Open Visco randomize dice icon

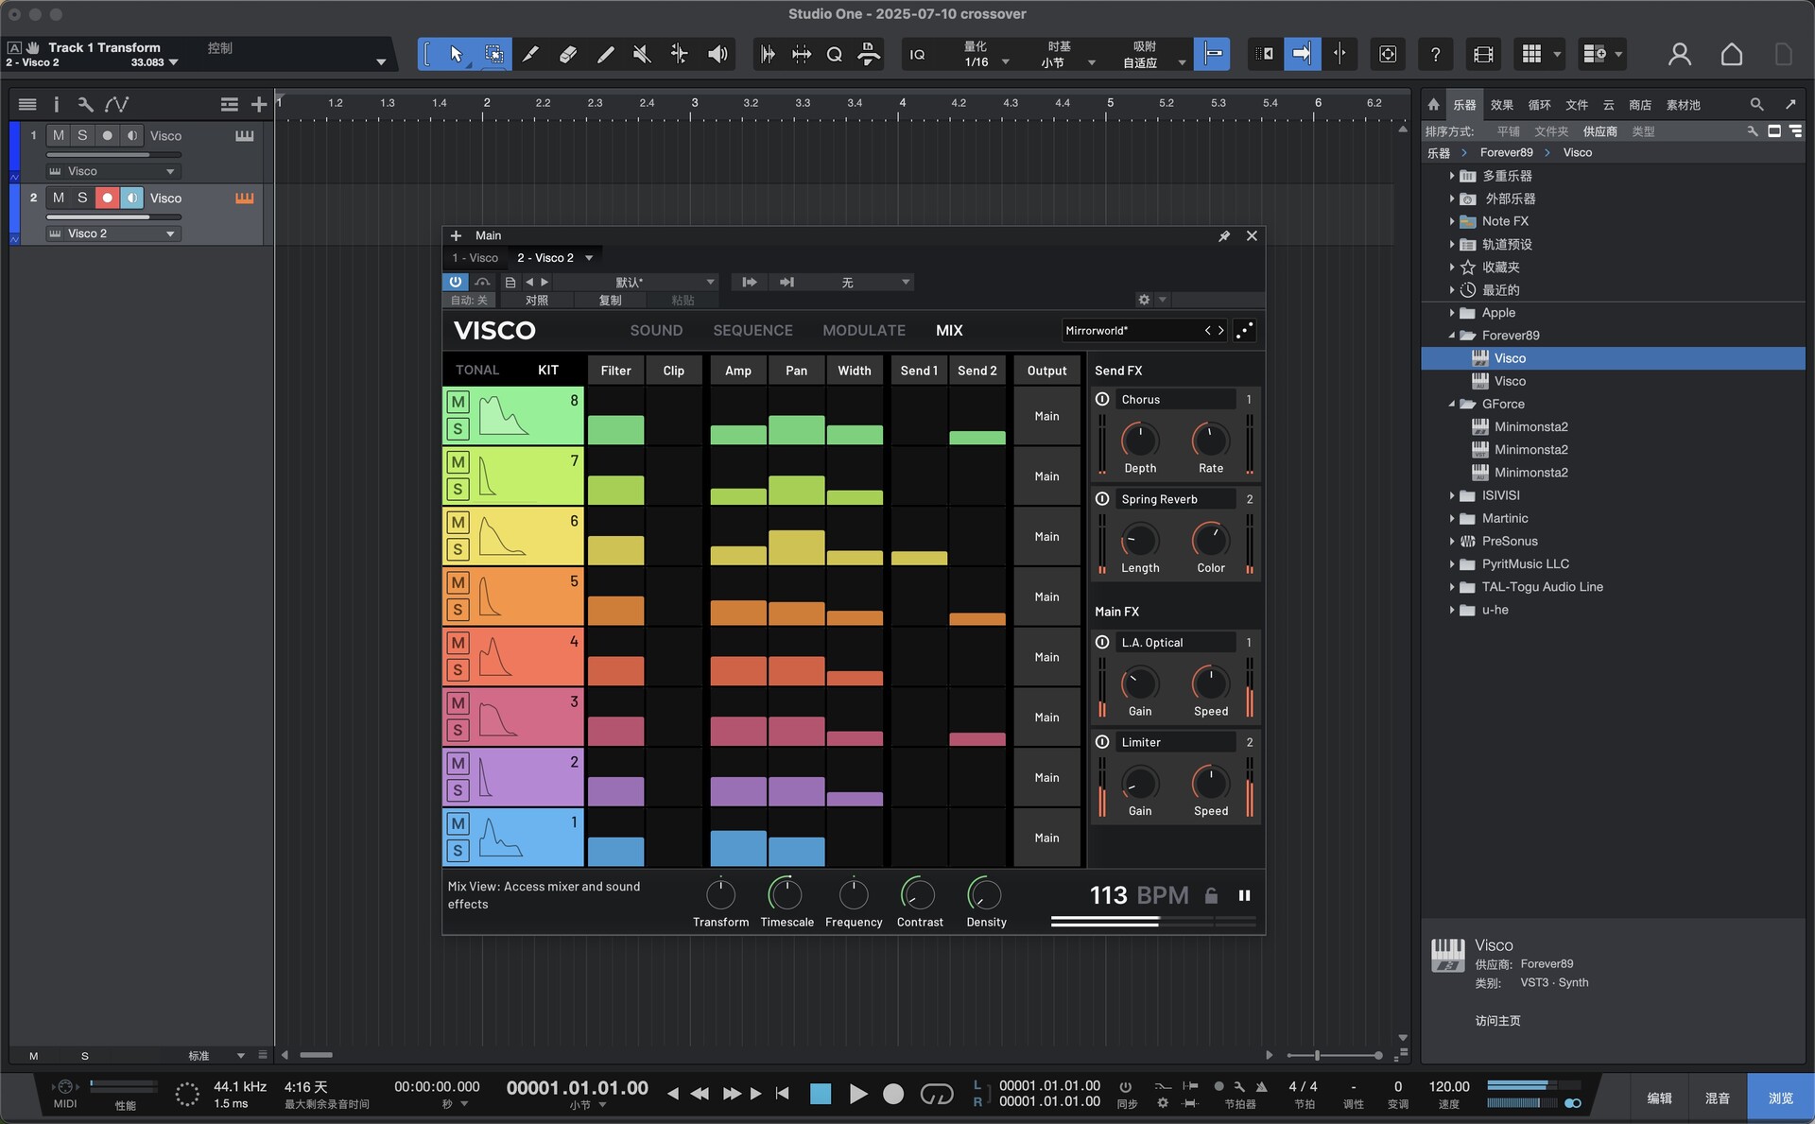point(1244,330)
